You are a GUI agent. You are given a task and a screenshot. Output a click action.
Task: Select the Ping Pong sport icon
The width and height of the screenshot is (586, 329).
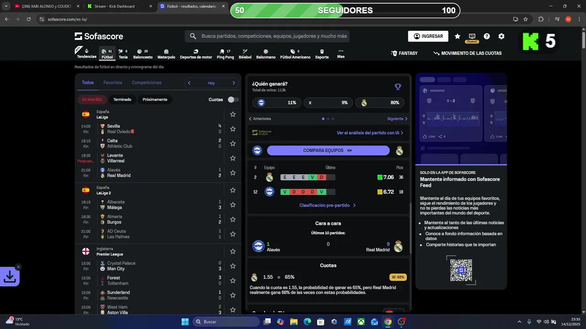[x=225, y=54]
